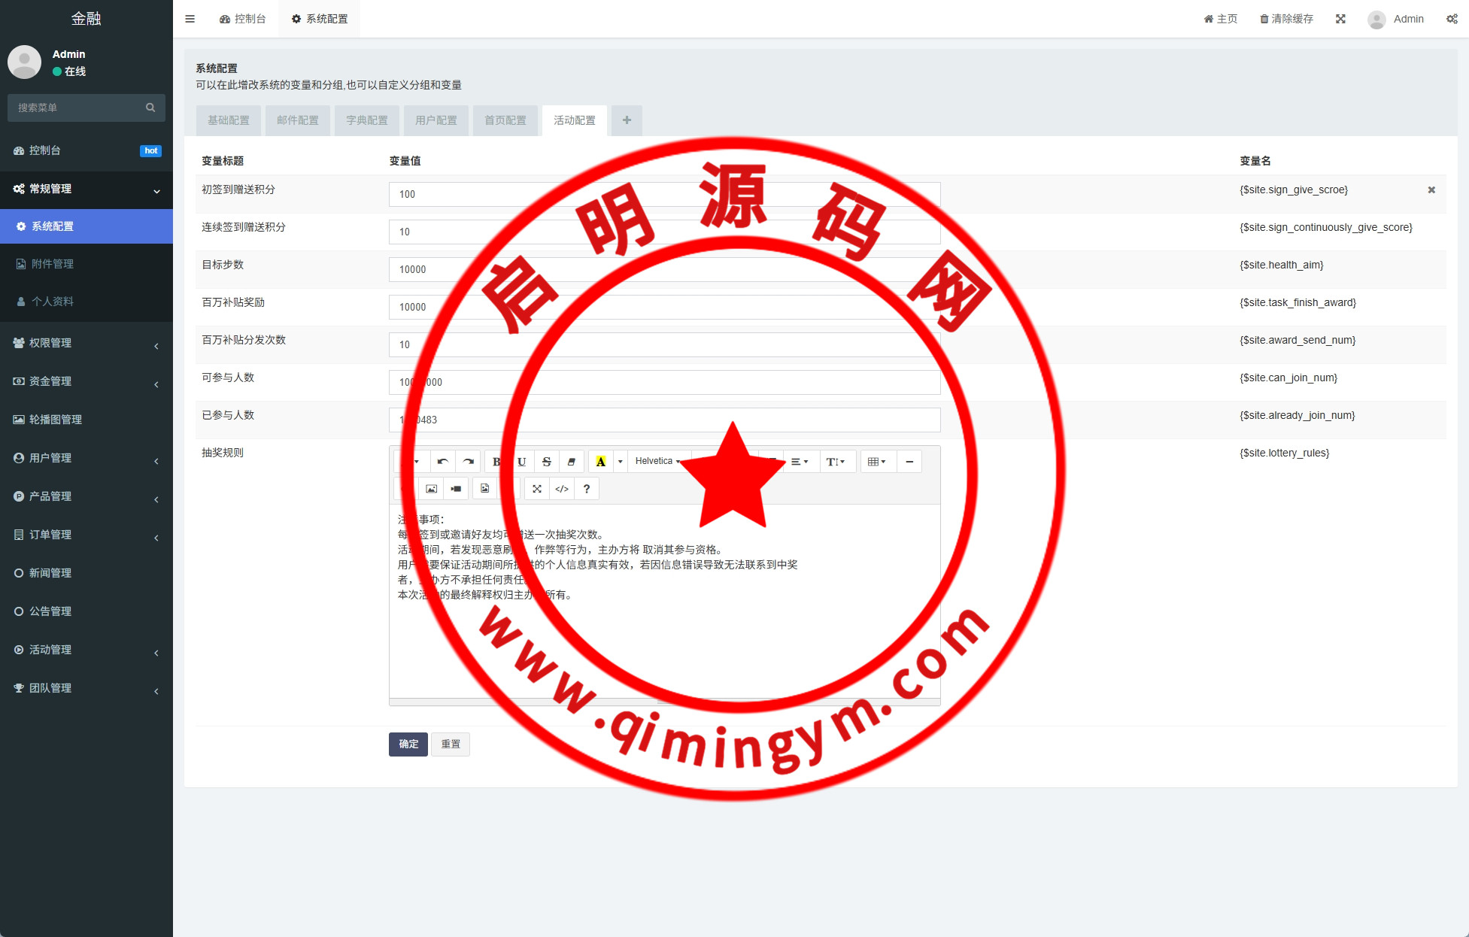
Task: Click the undo icon in editor
Action: [x=442, y=462]
